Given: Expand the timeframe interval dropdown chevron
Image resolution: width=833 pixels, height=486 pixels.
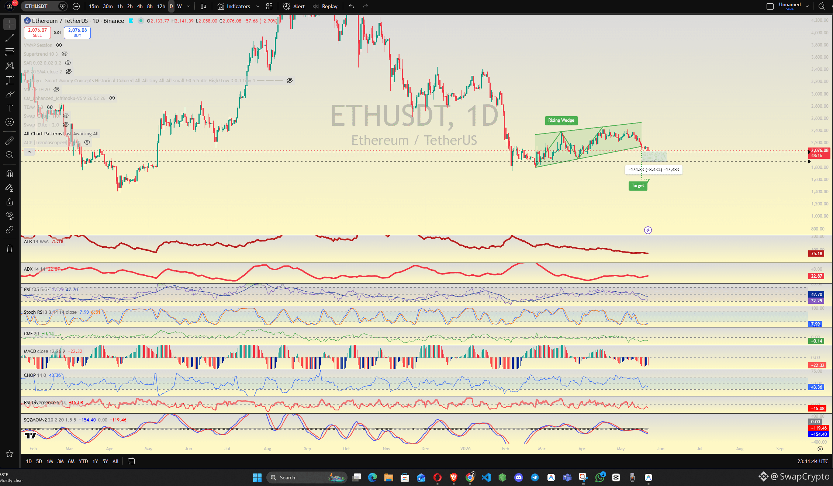Looking at the screenshot, I should coord(189,6).
